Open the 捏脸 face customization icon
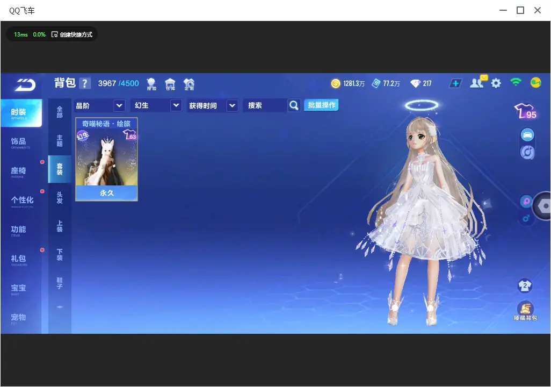Viewport: 551px width, 387px height. [x=151, y=84]
